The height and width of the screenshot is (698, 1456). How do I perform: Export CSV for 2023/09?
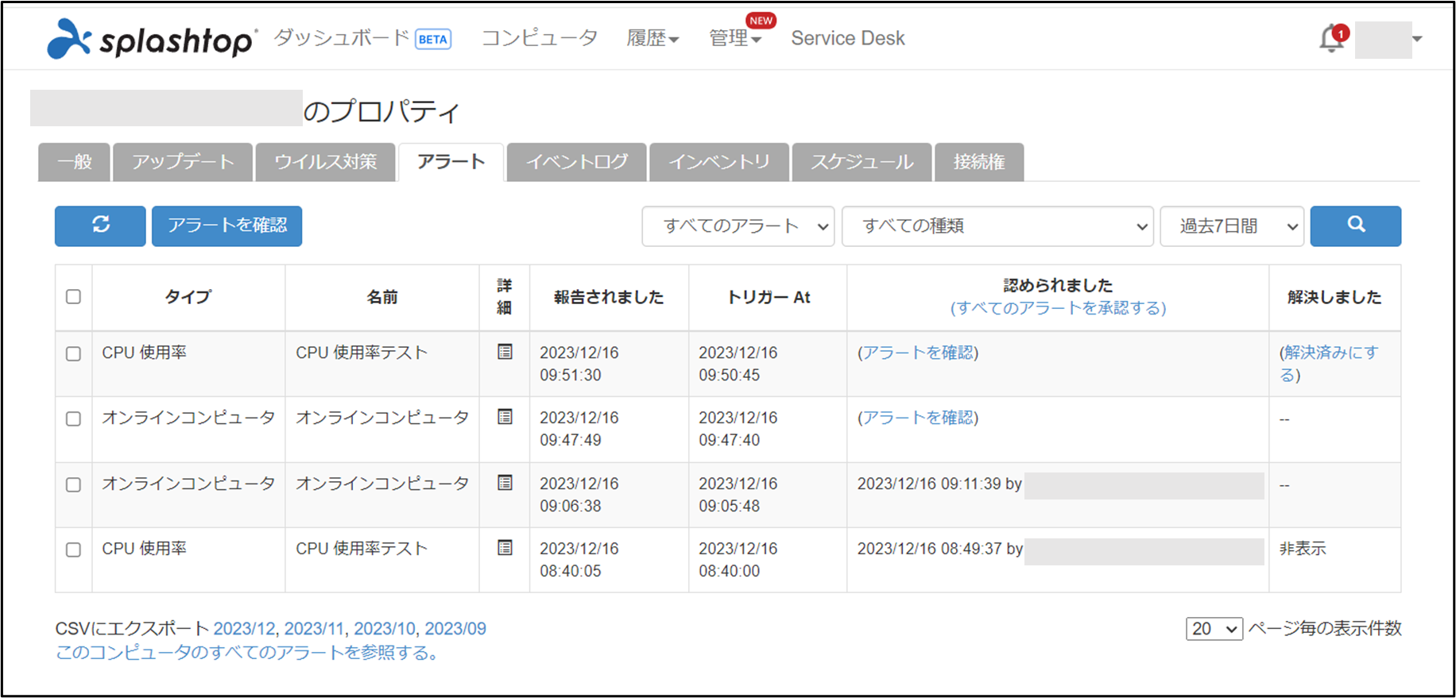coord(455,629)
